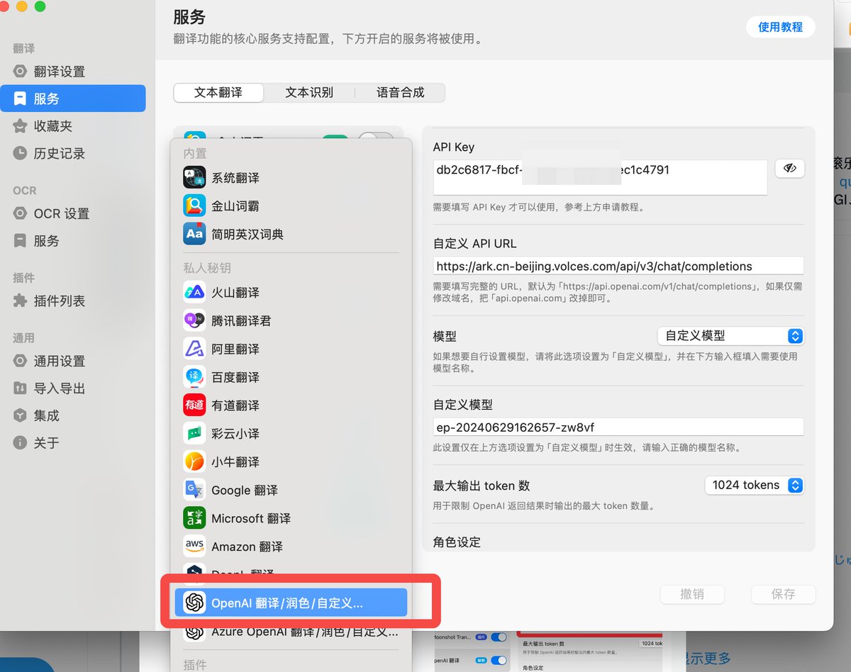Click the 私人秘钥 section header text
The width and height of the screenshot is (851, 672).
[207, 268]
